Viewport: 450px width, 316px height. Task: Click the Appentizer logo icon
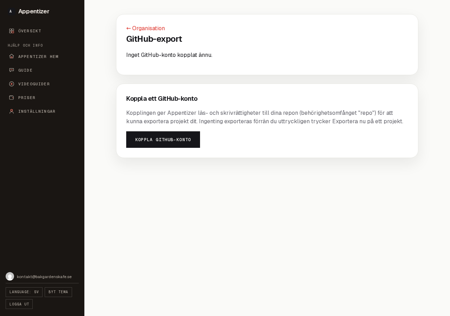click(11, 11)
